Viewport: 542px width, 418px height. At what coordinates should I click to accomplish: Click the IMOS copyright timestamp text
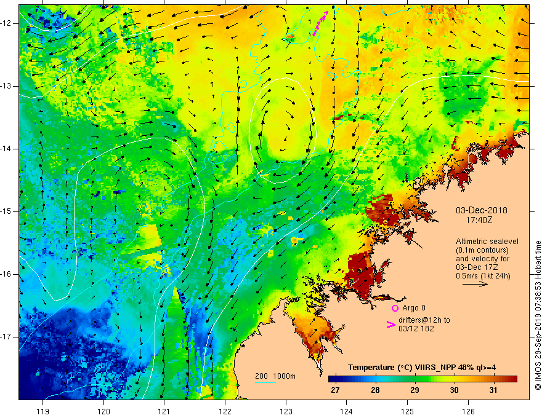(538, 315)
